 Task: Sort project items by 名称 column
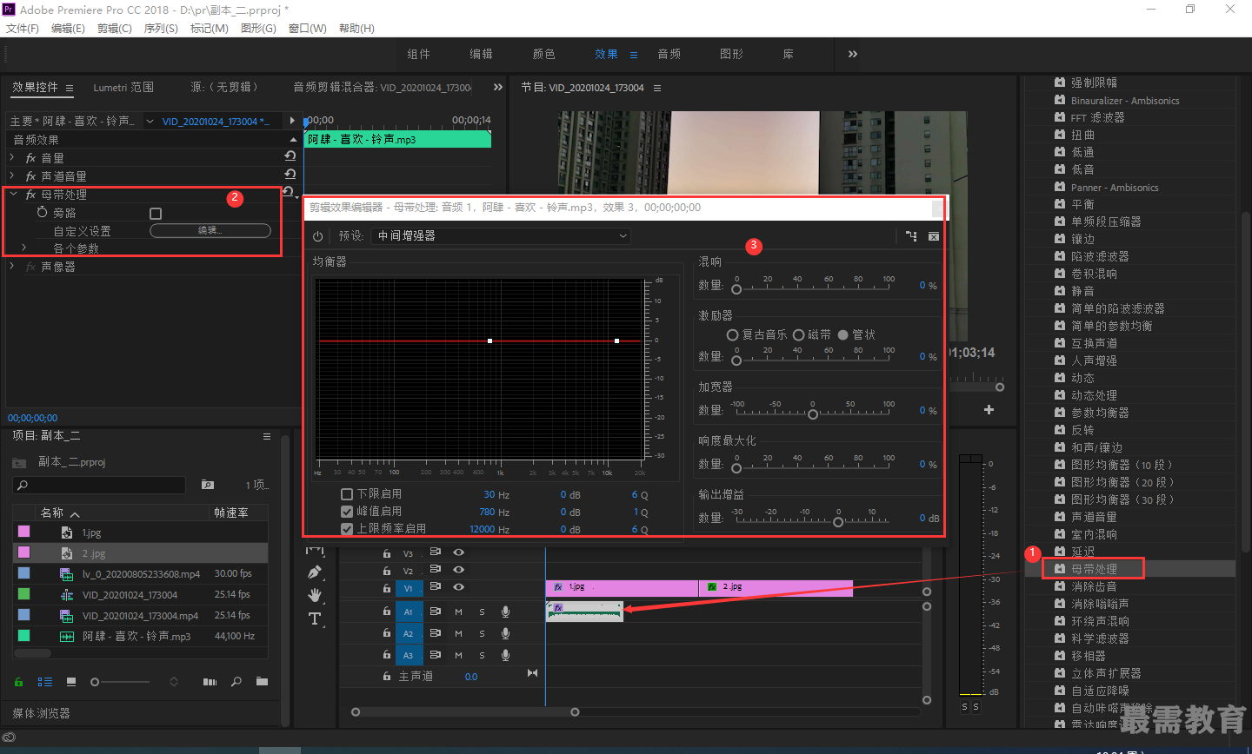[52, 513]
